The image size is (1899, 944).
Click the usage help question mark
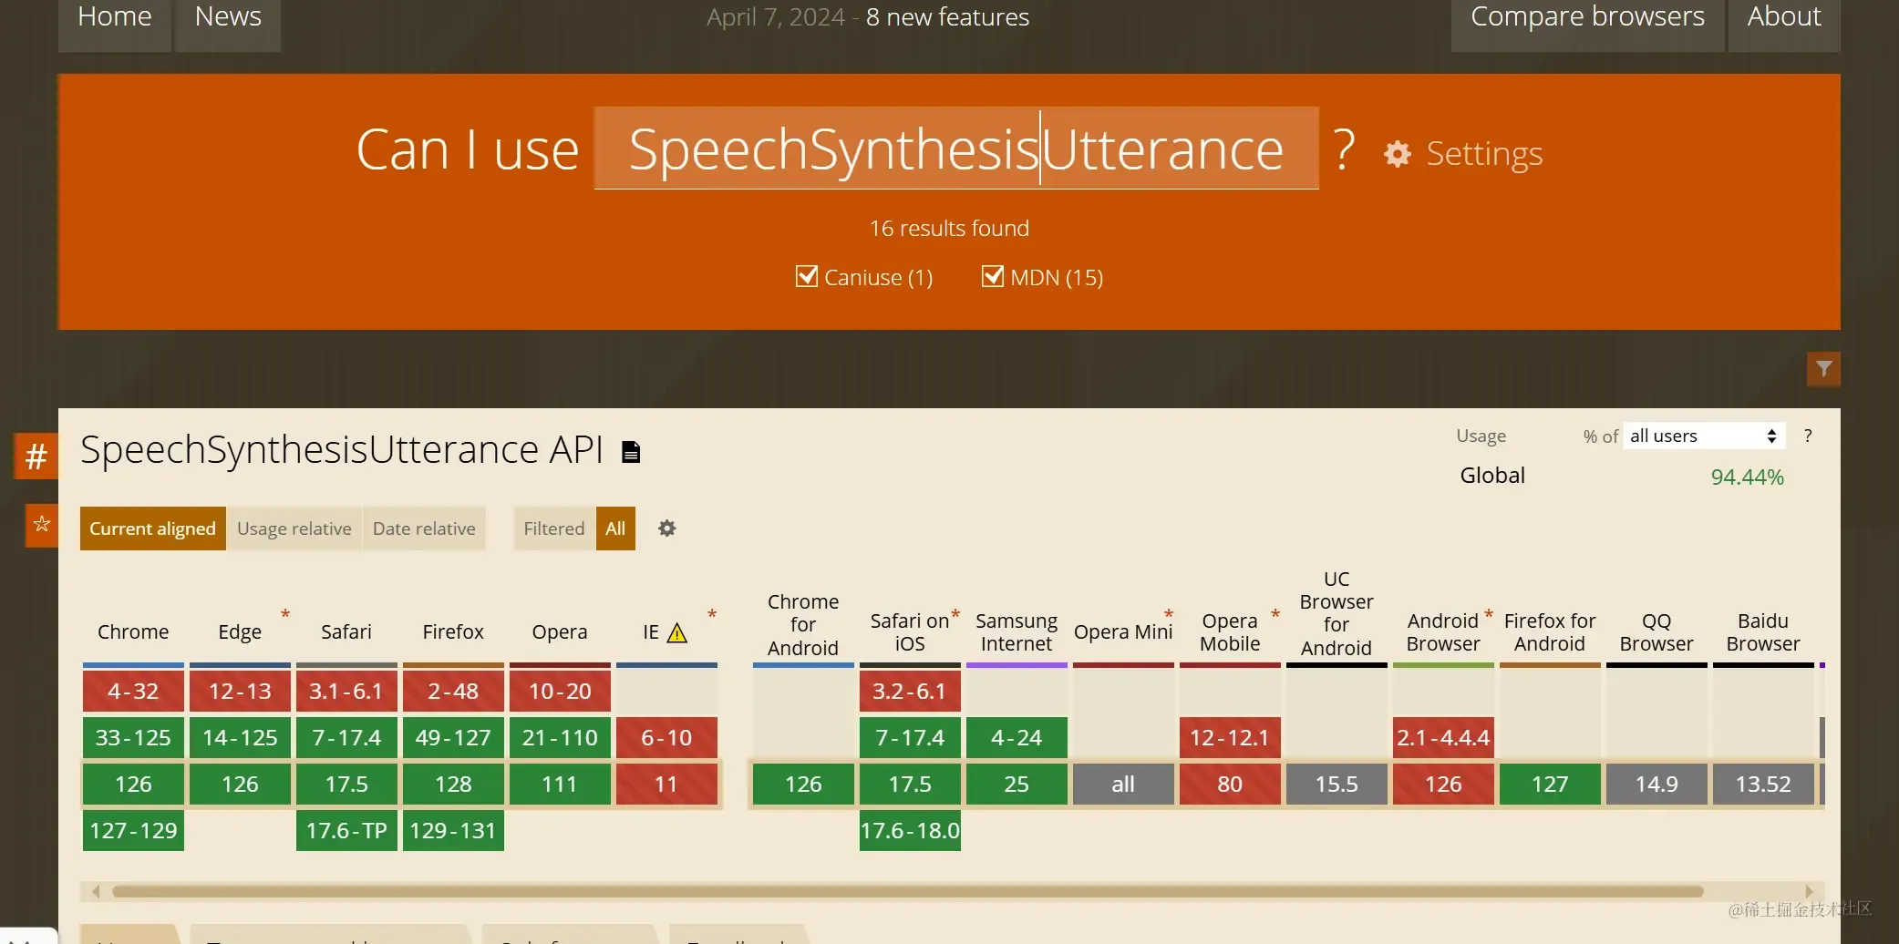(x=1808, y=436)
